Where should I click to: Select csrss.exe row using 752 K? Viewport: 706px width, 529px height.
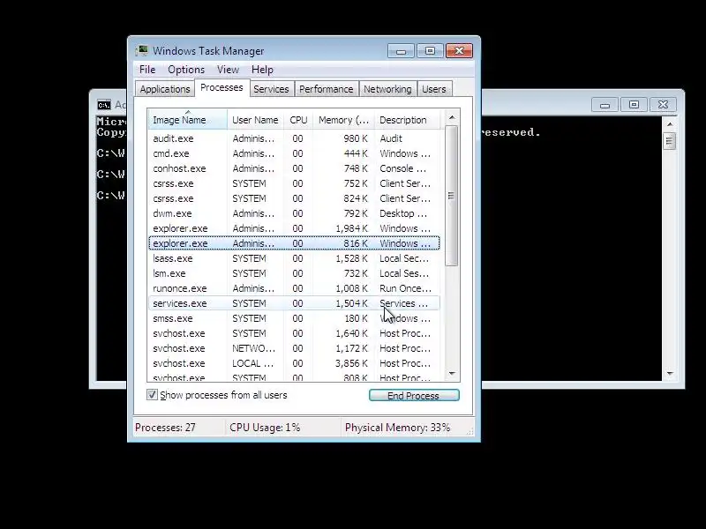[294, 183]
